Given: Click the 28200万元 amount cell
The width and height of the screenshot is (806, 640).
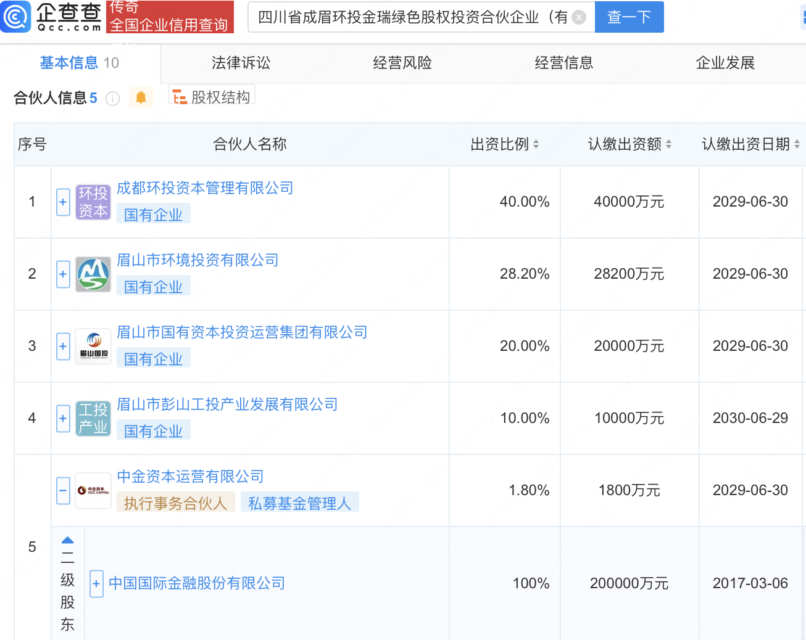Looking at the screenshot, I should click(629, 274).
